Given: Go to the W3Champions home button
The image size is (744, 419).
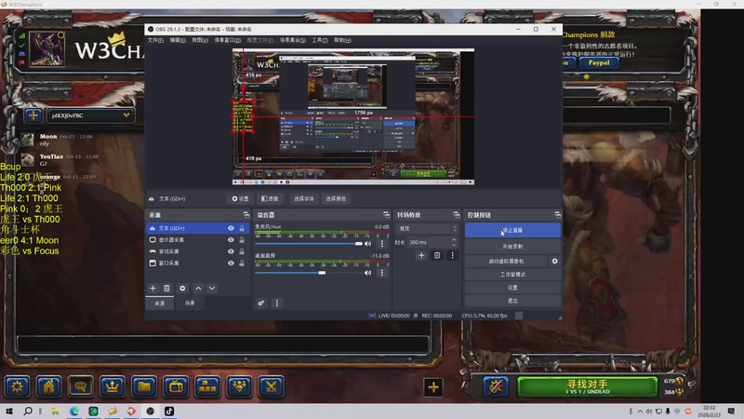Looking at the screenshot, I should 49,386.
